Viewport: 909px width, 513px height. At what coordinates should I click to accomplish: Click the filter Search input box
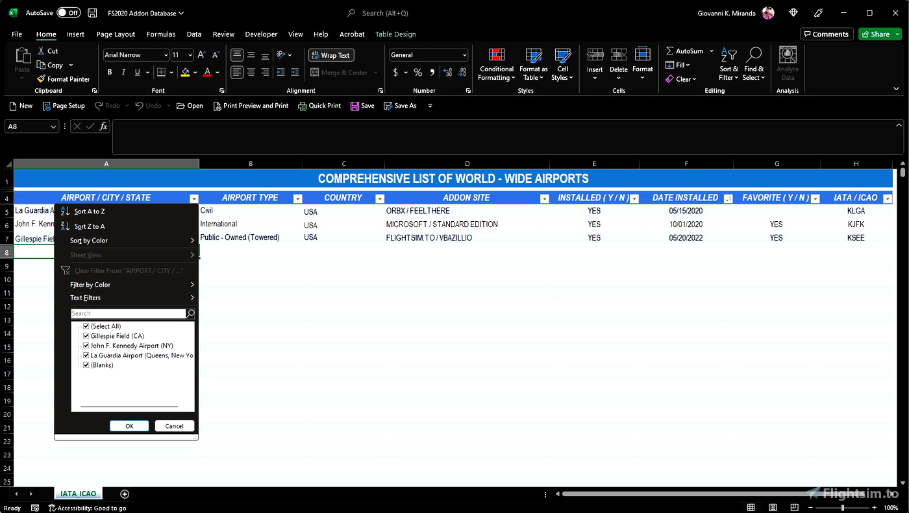pyautogui.click(x=129, y=313)
